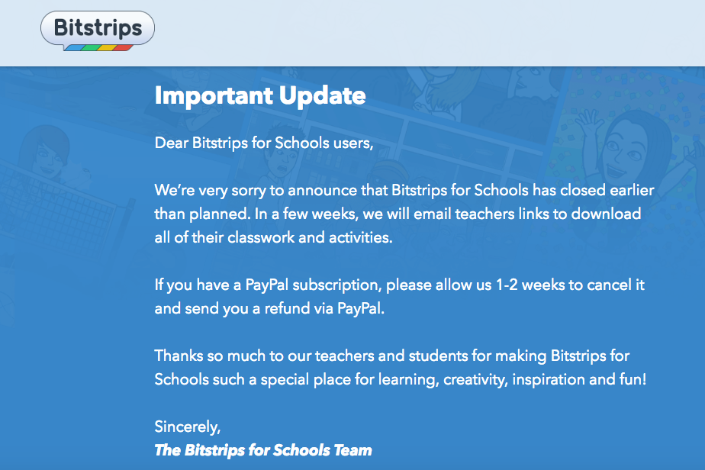The width and height of the screenshot is (705, 470).
Task: Click the Dear Bitstrips for Schools users greeting
Action: (x=264, y=143)
